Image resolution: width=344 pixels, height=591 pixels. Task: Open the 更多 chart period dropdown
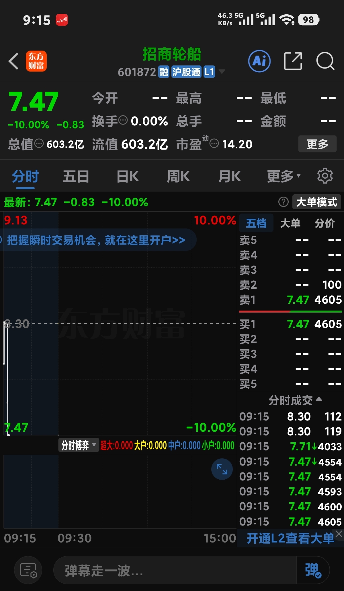coord(284,176)
